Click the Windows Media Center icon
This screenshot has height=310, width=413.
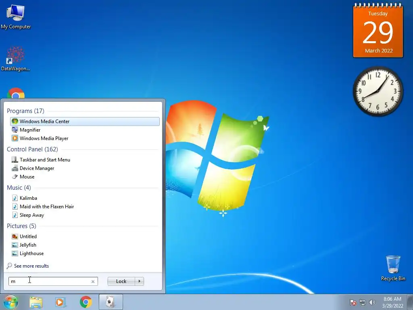[15, 121]
